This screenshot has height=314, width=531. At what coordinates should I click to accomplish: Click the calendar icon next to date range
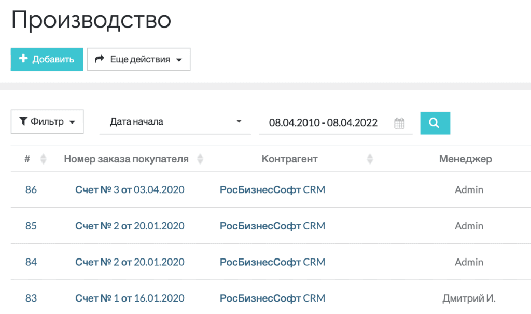pyautogui.click(x=399, y=122)
